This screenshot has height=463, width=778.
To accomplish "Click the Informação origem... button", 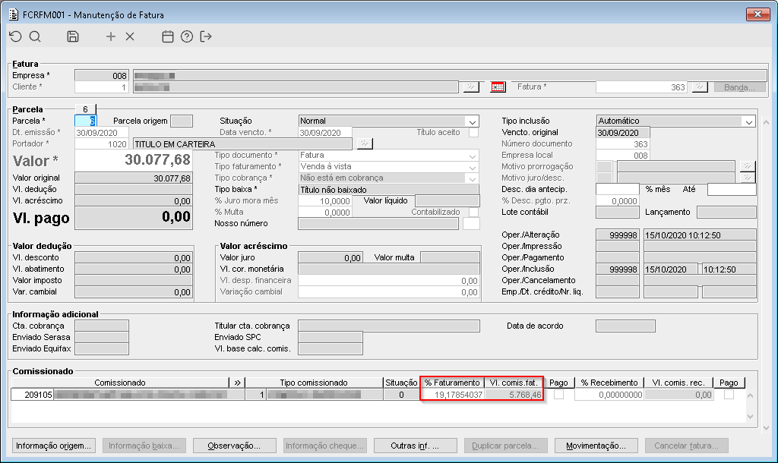I will click(x=54, y=446).
